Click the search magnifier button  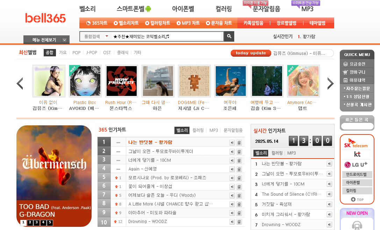coord(229,36)
